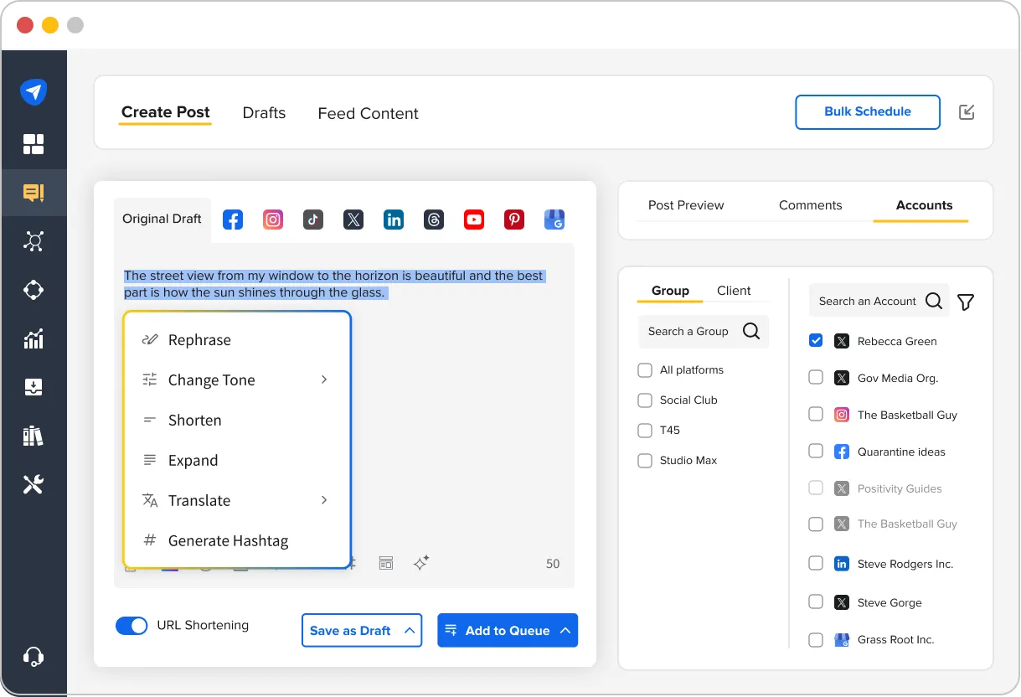Image resolution: width=1021 pixels, height=697 pixels.
Task: Open the Comments tab in post preview
Action: tap(810, 204)
